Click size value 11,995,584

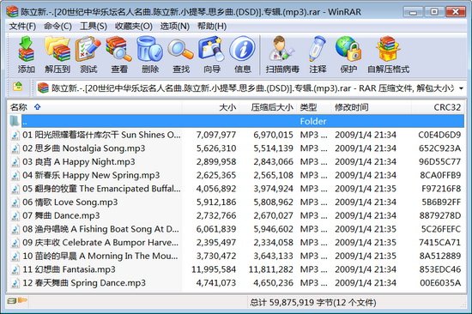pos(214,269)
